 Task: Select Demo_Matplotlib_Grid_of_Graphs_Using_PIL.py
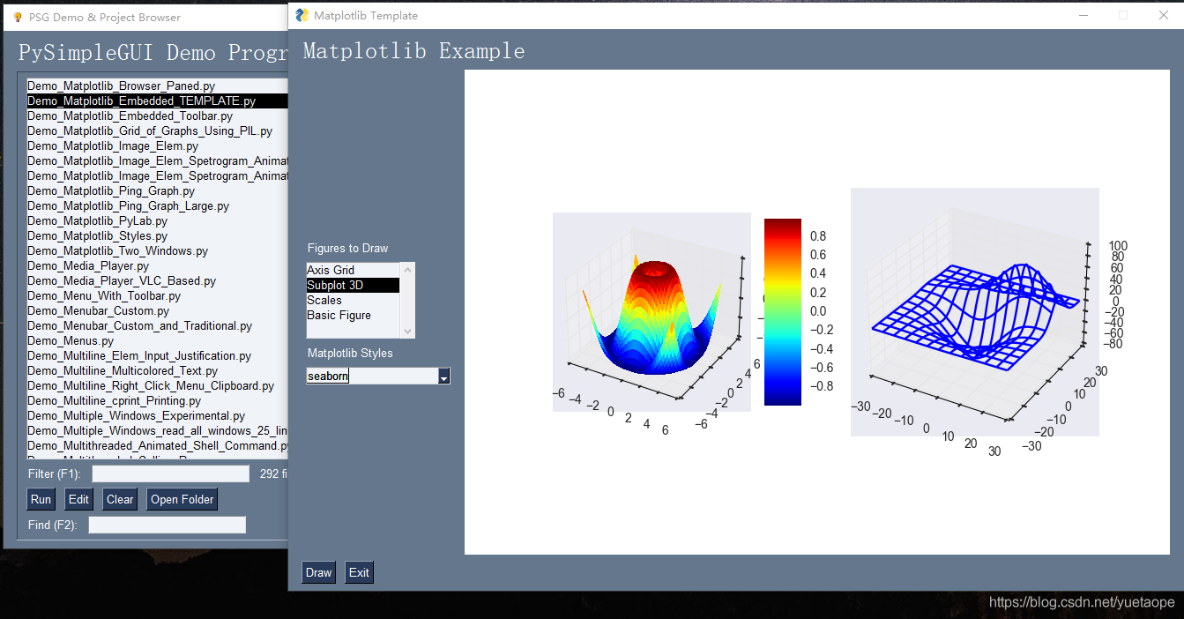157,131
